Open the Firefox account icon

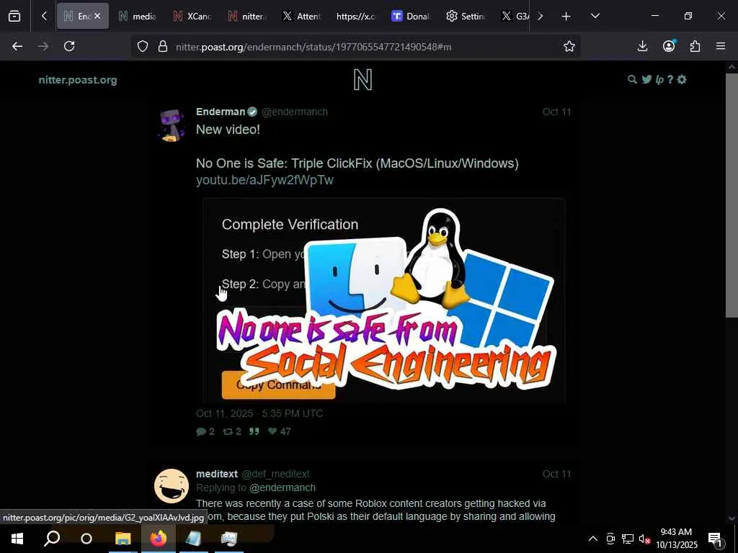point(669,46)
